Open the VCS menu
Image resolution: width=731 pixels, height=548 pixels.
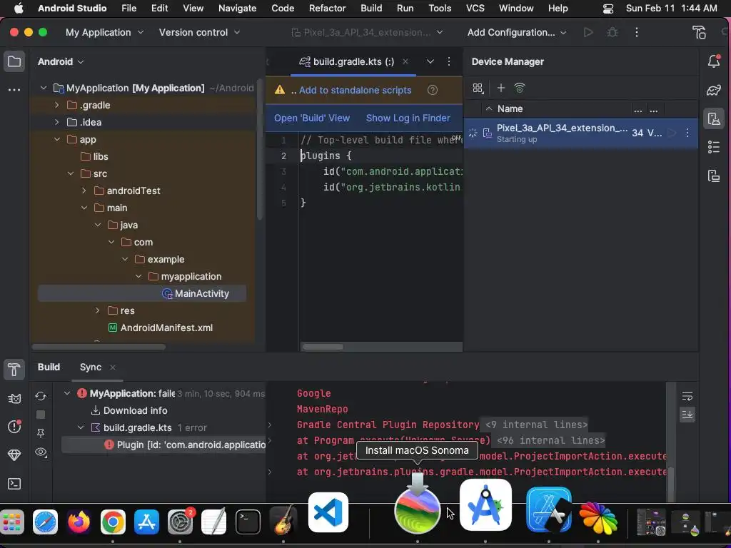[475, 8]
